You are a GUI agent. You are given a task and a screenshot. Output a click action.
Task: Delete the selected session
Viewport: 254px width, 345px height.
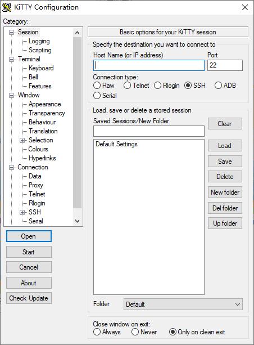click(x=225, y=177)
